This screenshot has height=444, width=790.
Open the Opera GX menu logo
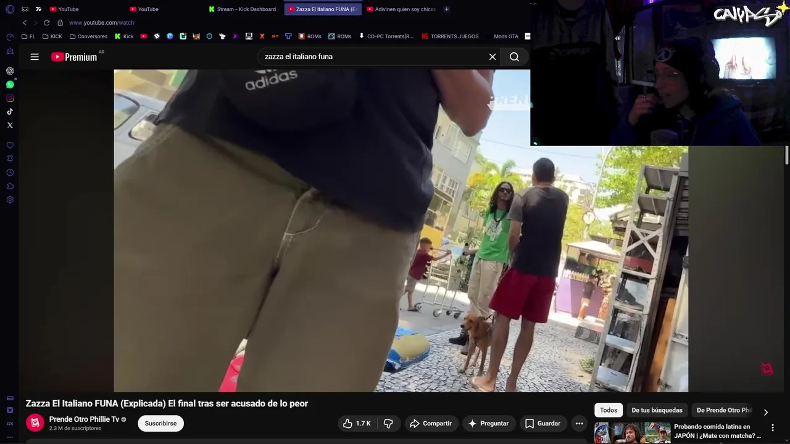pos(10,9)
